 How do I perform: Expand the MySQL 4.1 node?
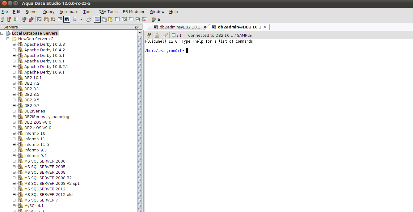(x=14, y=206)
